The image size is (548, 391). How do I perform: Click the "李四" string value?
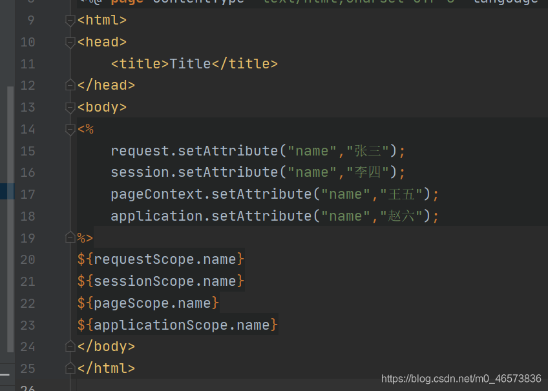pyautogui.click(x=368, y=172)
